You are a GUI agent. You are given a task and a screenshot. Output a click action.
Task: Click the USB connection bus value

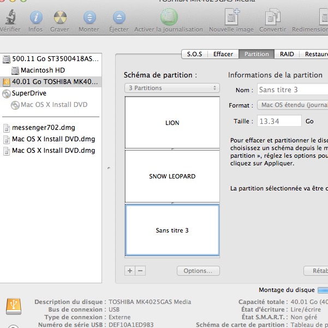point(114,309)
